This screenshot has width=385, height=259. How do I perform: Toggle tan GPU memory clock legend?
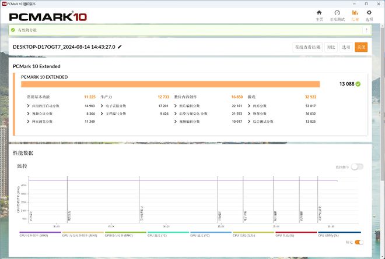pos(83,234)
